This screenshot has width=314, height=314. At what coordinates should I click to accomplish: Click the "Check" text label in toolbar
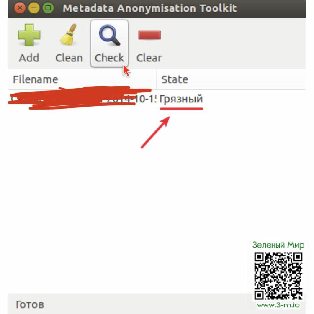(109, 58)
